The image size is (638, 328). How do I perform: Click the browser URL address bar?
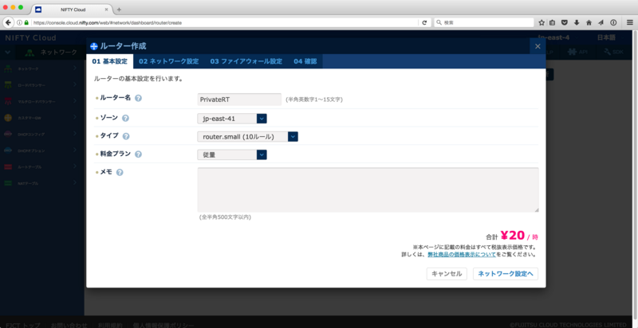click(x=224, y=23)
